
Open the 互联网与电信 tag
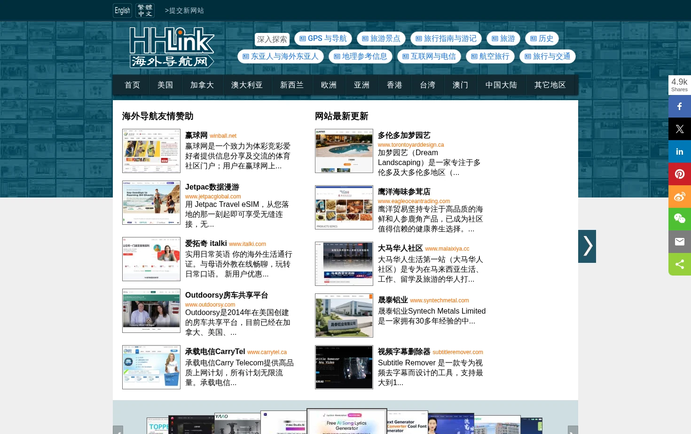pyautogui.click(x=429, y=56)
